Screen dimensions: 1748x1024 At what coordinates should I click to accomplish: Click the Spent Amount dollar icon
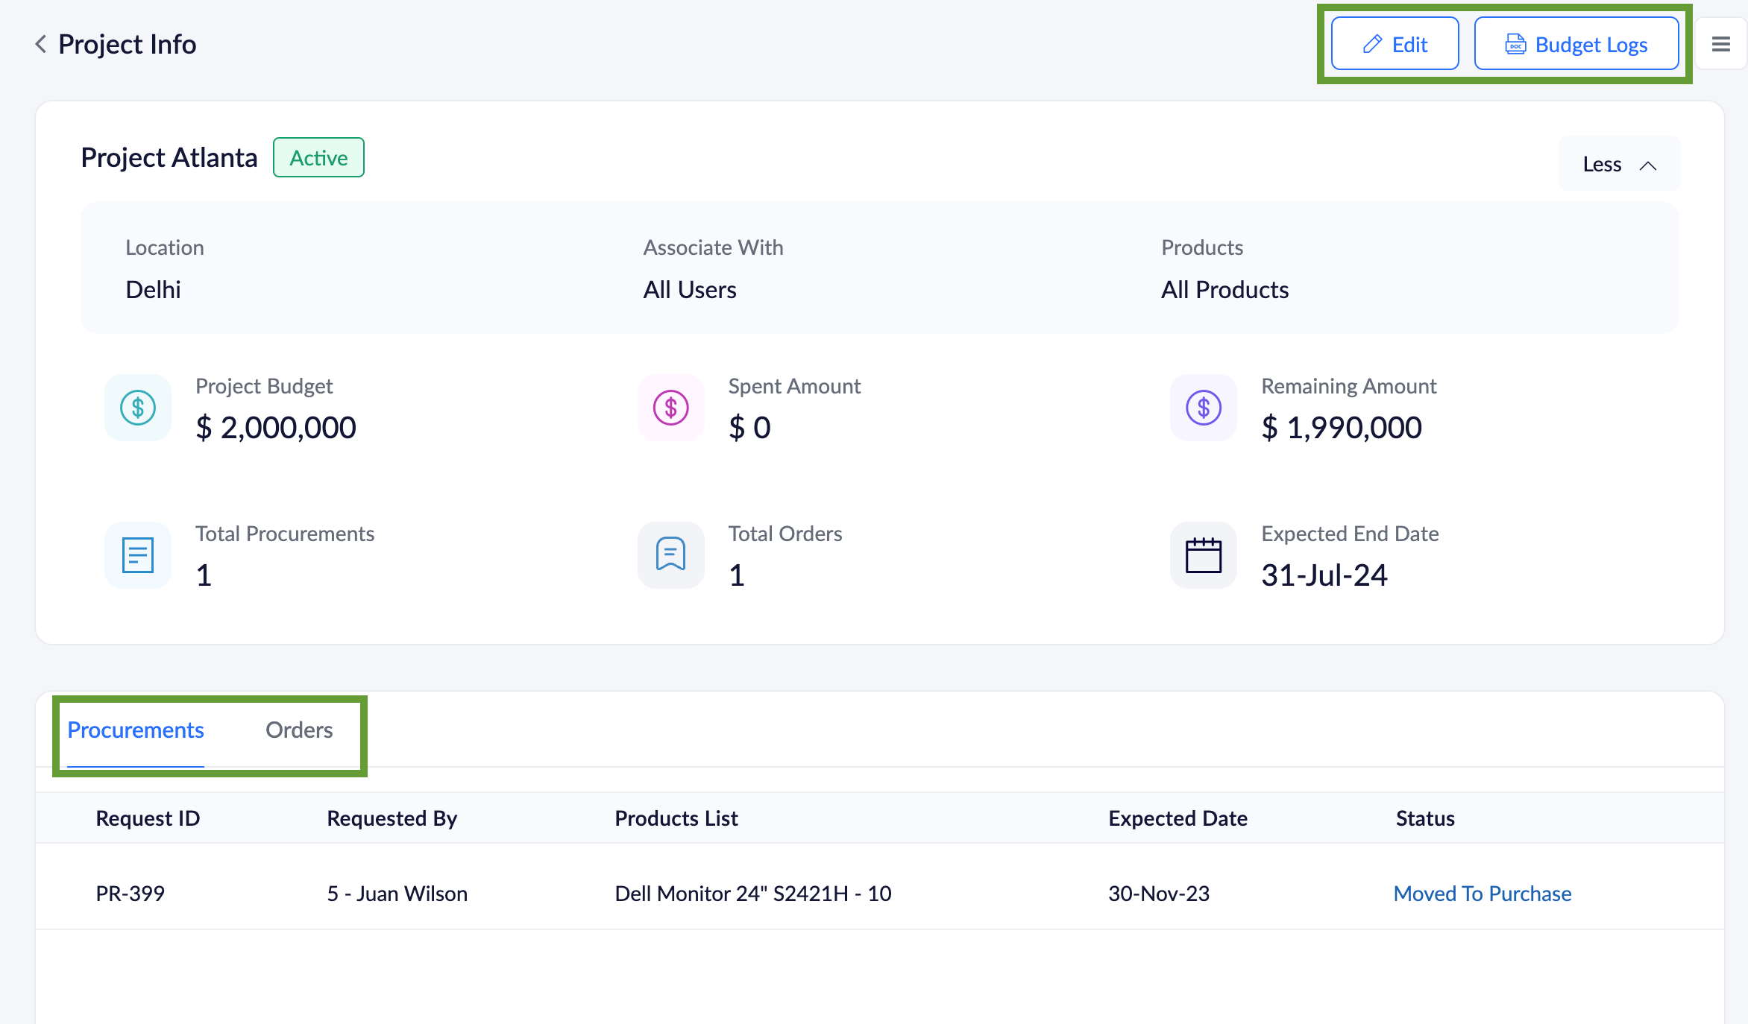click(670, 408)
